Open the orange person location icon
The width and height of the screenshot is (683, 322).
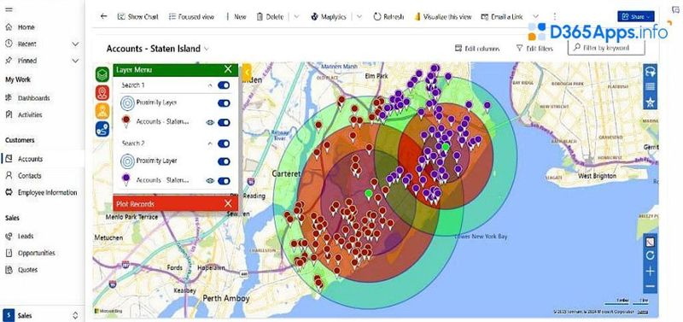102,111
